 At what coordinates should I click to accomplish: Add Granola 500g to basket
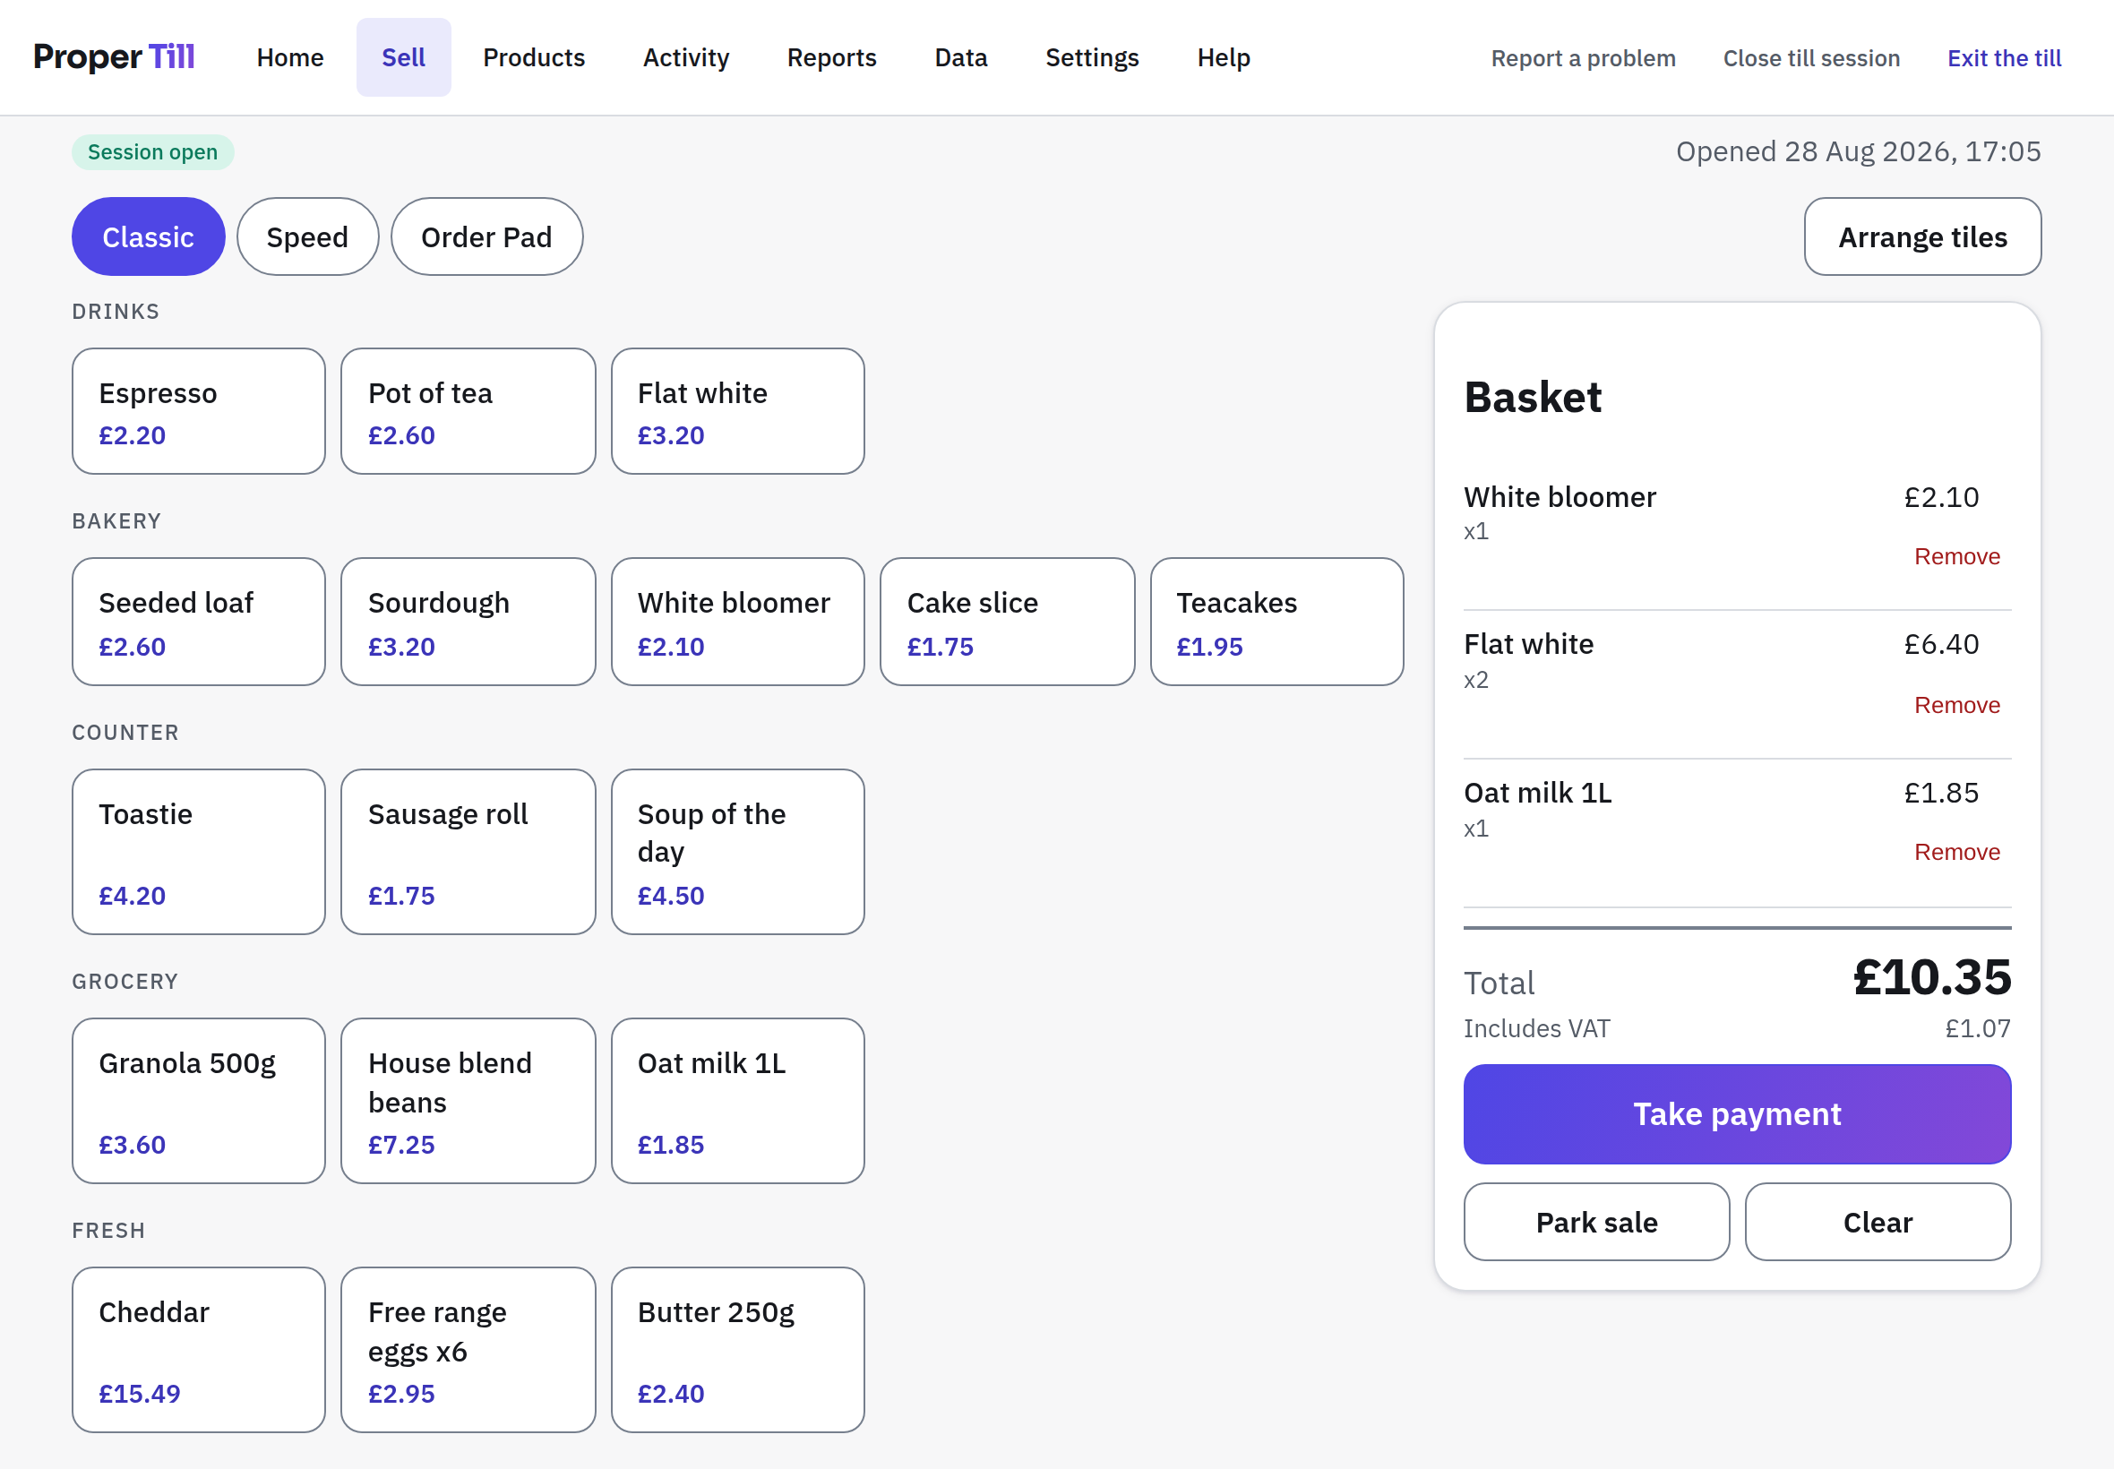click(199, 1101)
